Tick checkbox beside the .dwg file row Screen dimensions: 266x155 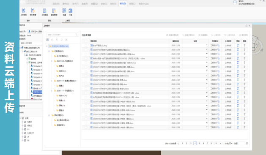(86, 45)
